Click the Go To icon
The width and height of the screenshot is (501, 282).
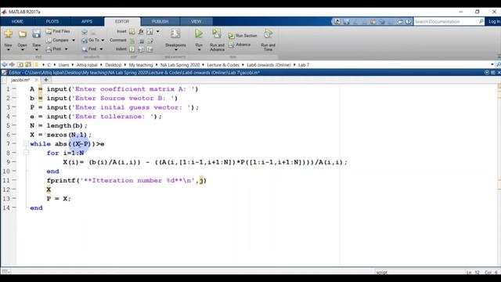pos(85,40)
